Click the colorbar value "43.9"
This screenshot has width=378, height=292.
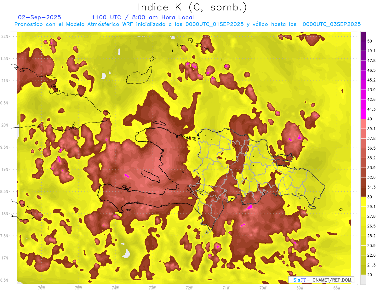click(x=371, y=90)
